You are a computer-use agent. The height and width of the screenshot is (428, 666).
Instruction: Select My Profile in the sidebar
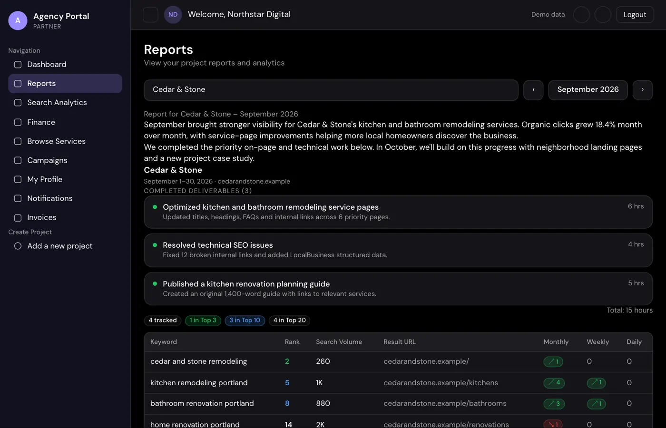(x=65, y=179)
